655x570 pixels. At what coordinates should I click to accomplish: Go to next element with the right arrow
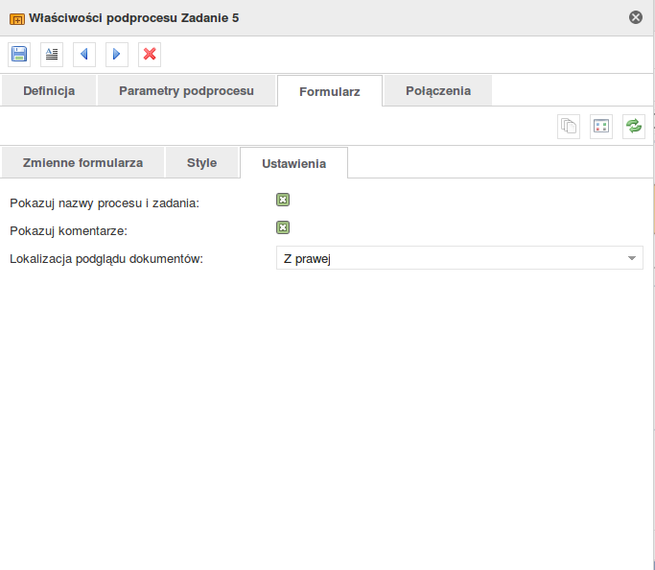point(117,55)
